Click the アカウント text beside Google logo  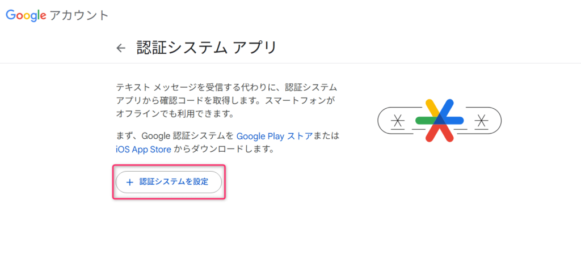tap(79, 15)
